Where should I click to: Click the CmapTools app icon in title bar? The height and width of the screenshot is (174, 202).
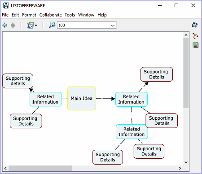pyautogui.click(x=6, y=5)
